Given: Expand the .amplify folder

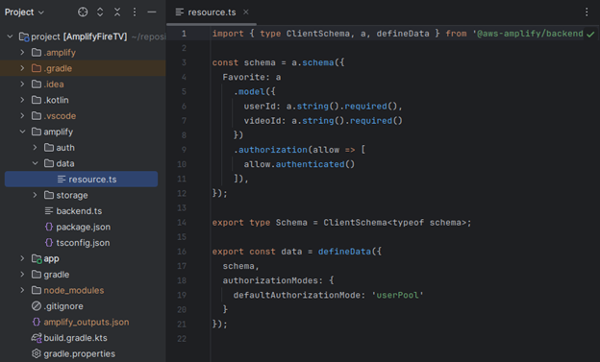Looking at the screenshot, I should click(x=22, y=53).
